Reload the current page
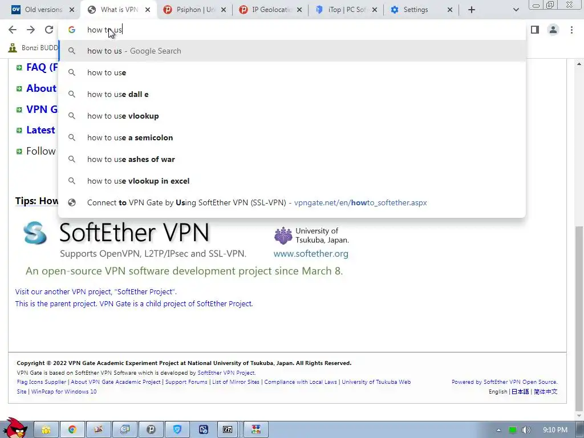Viewport: 584px width, 438px height. pos(49,30)
